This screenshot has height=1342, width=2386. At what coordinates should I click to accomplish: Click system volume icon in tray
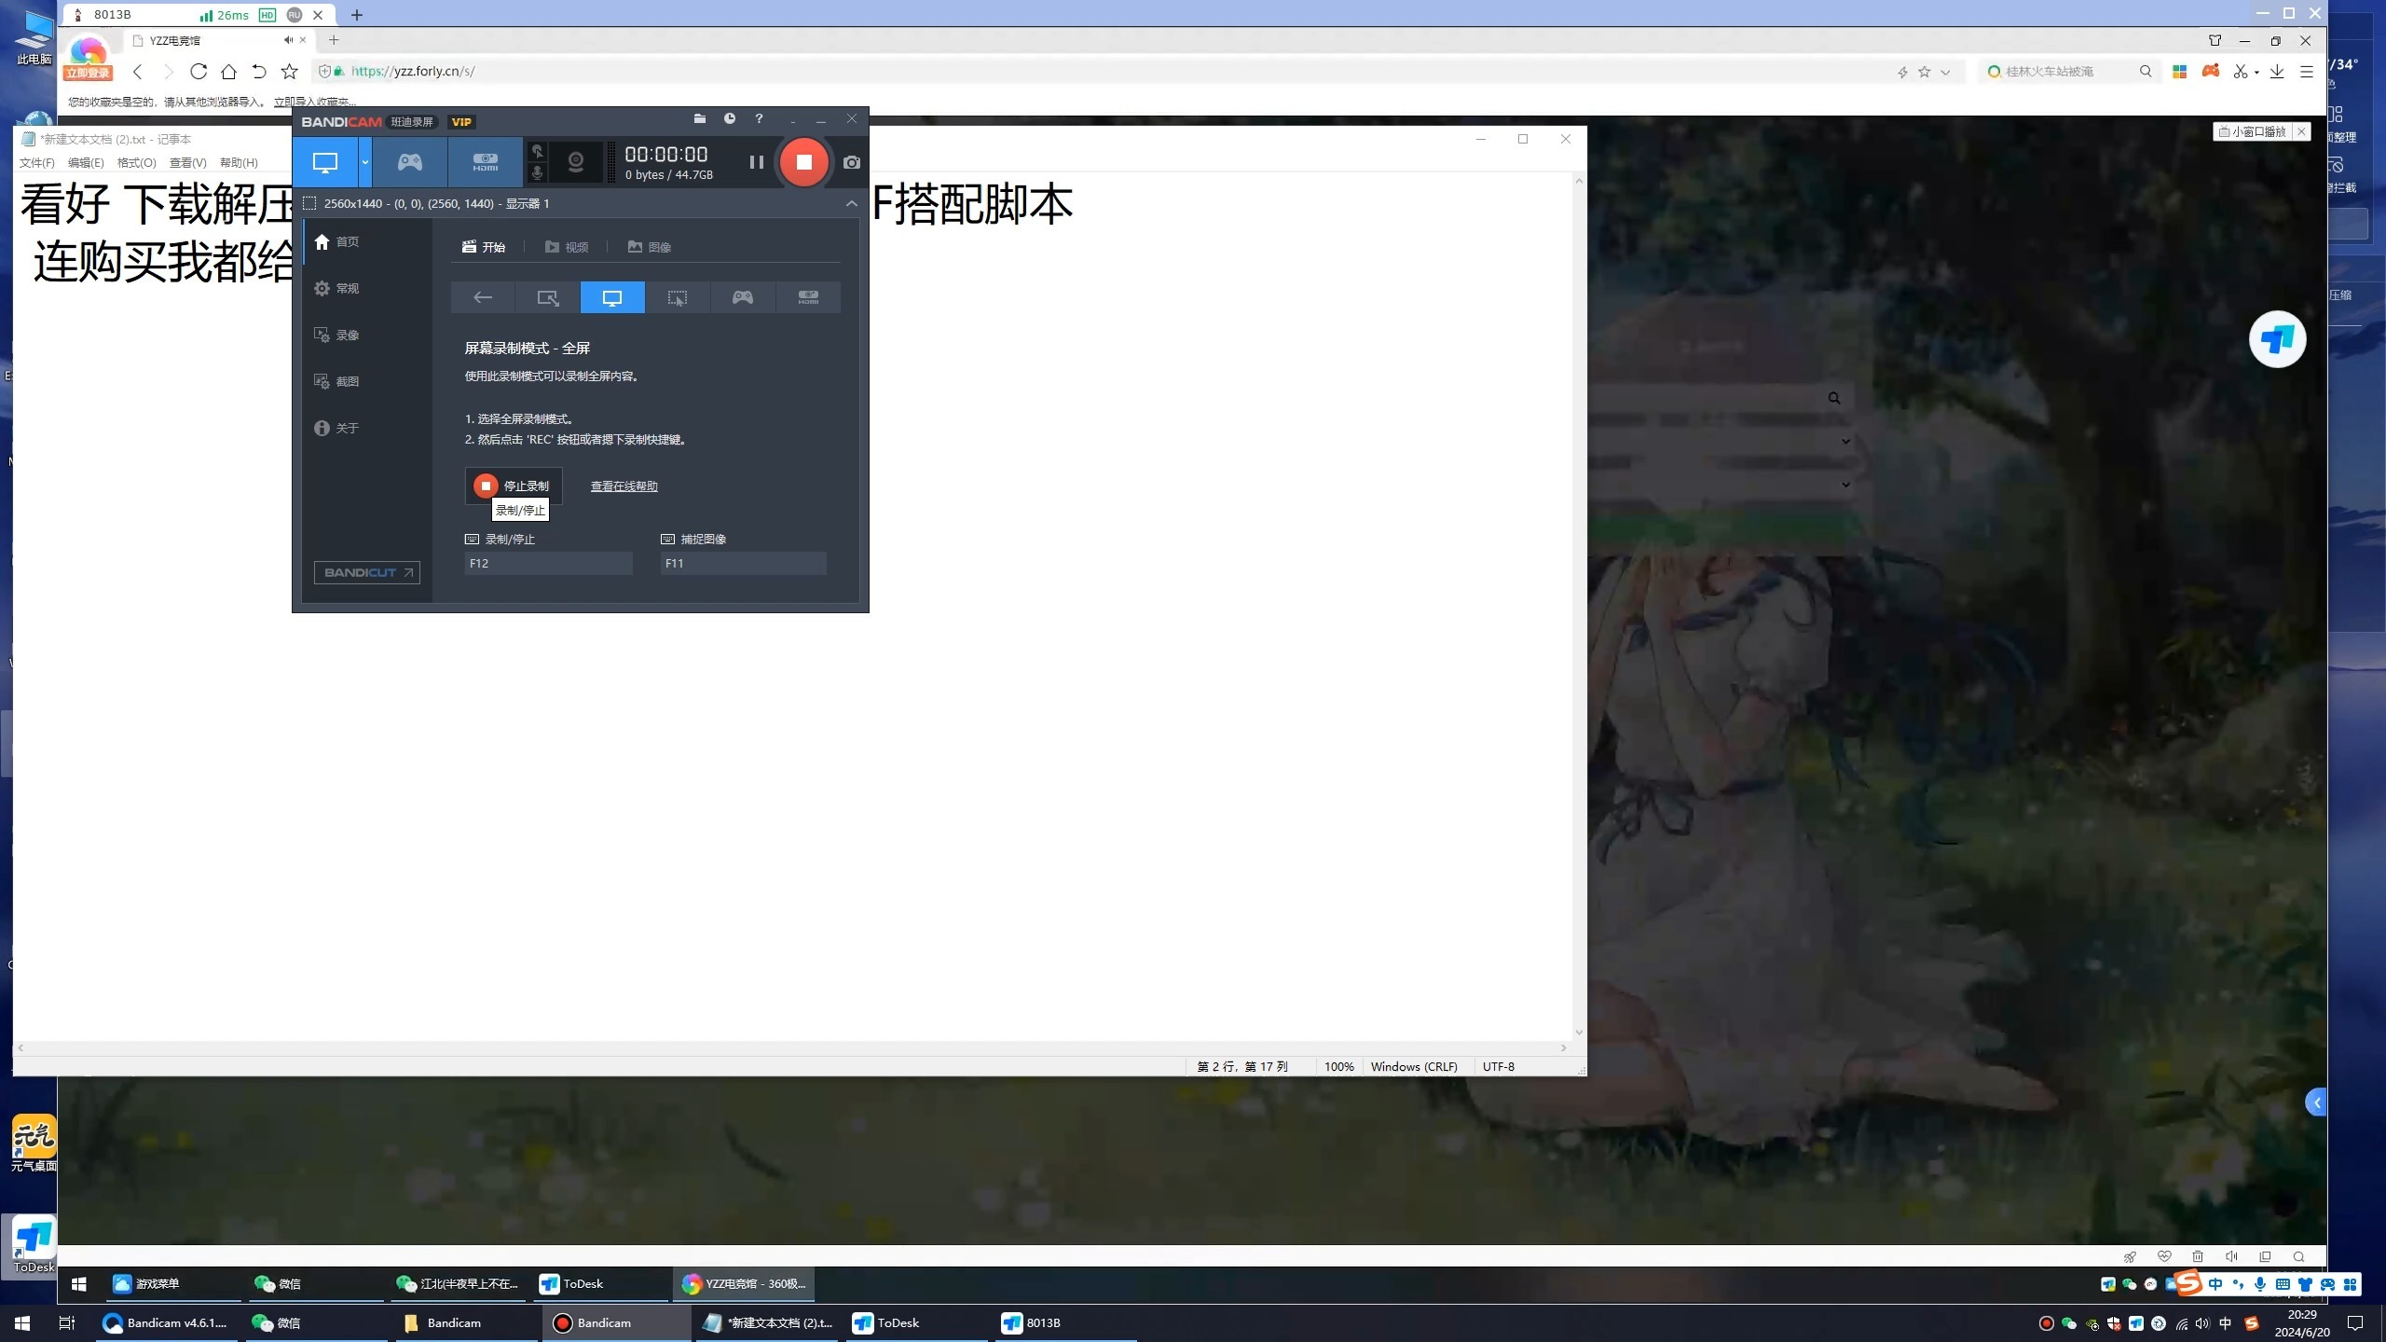(2201, 1323)
